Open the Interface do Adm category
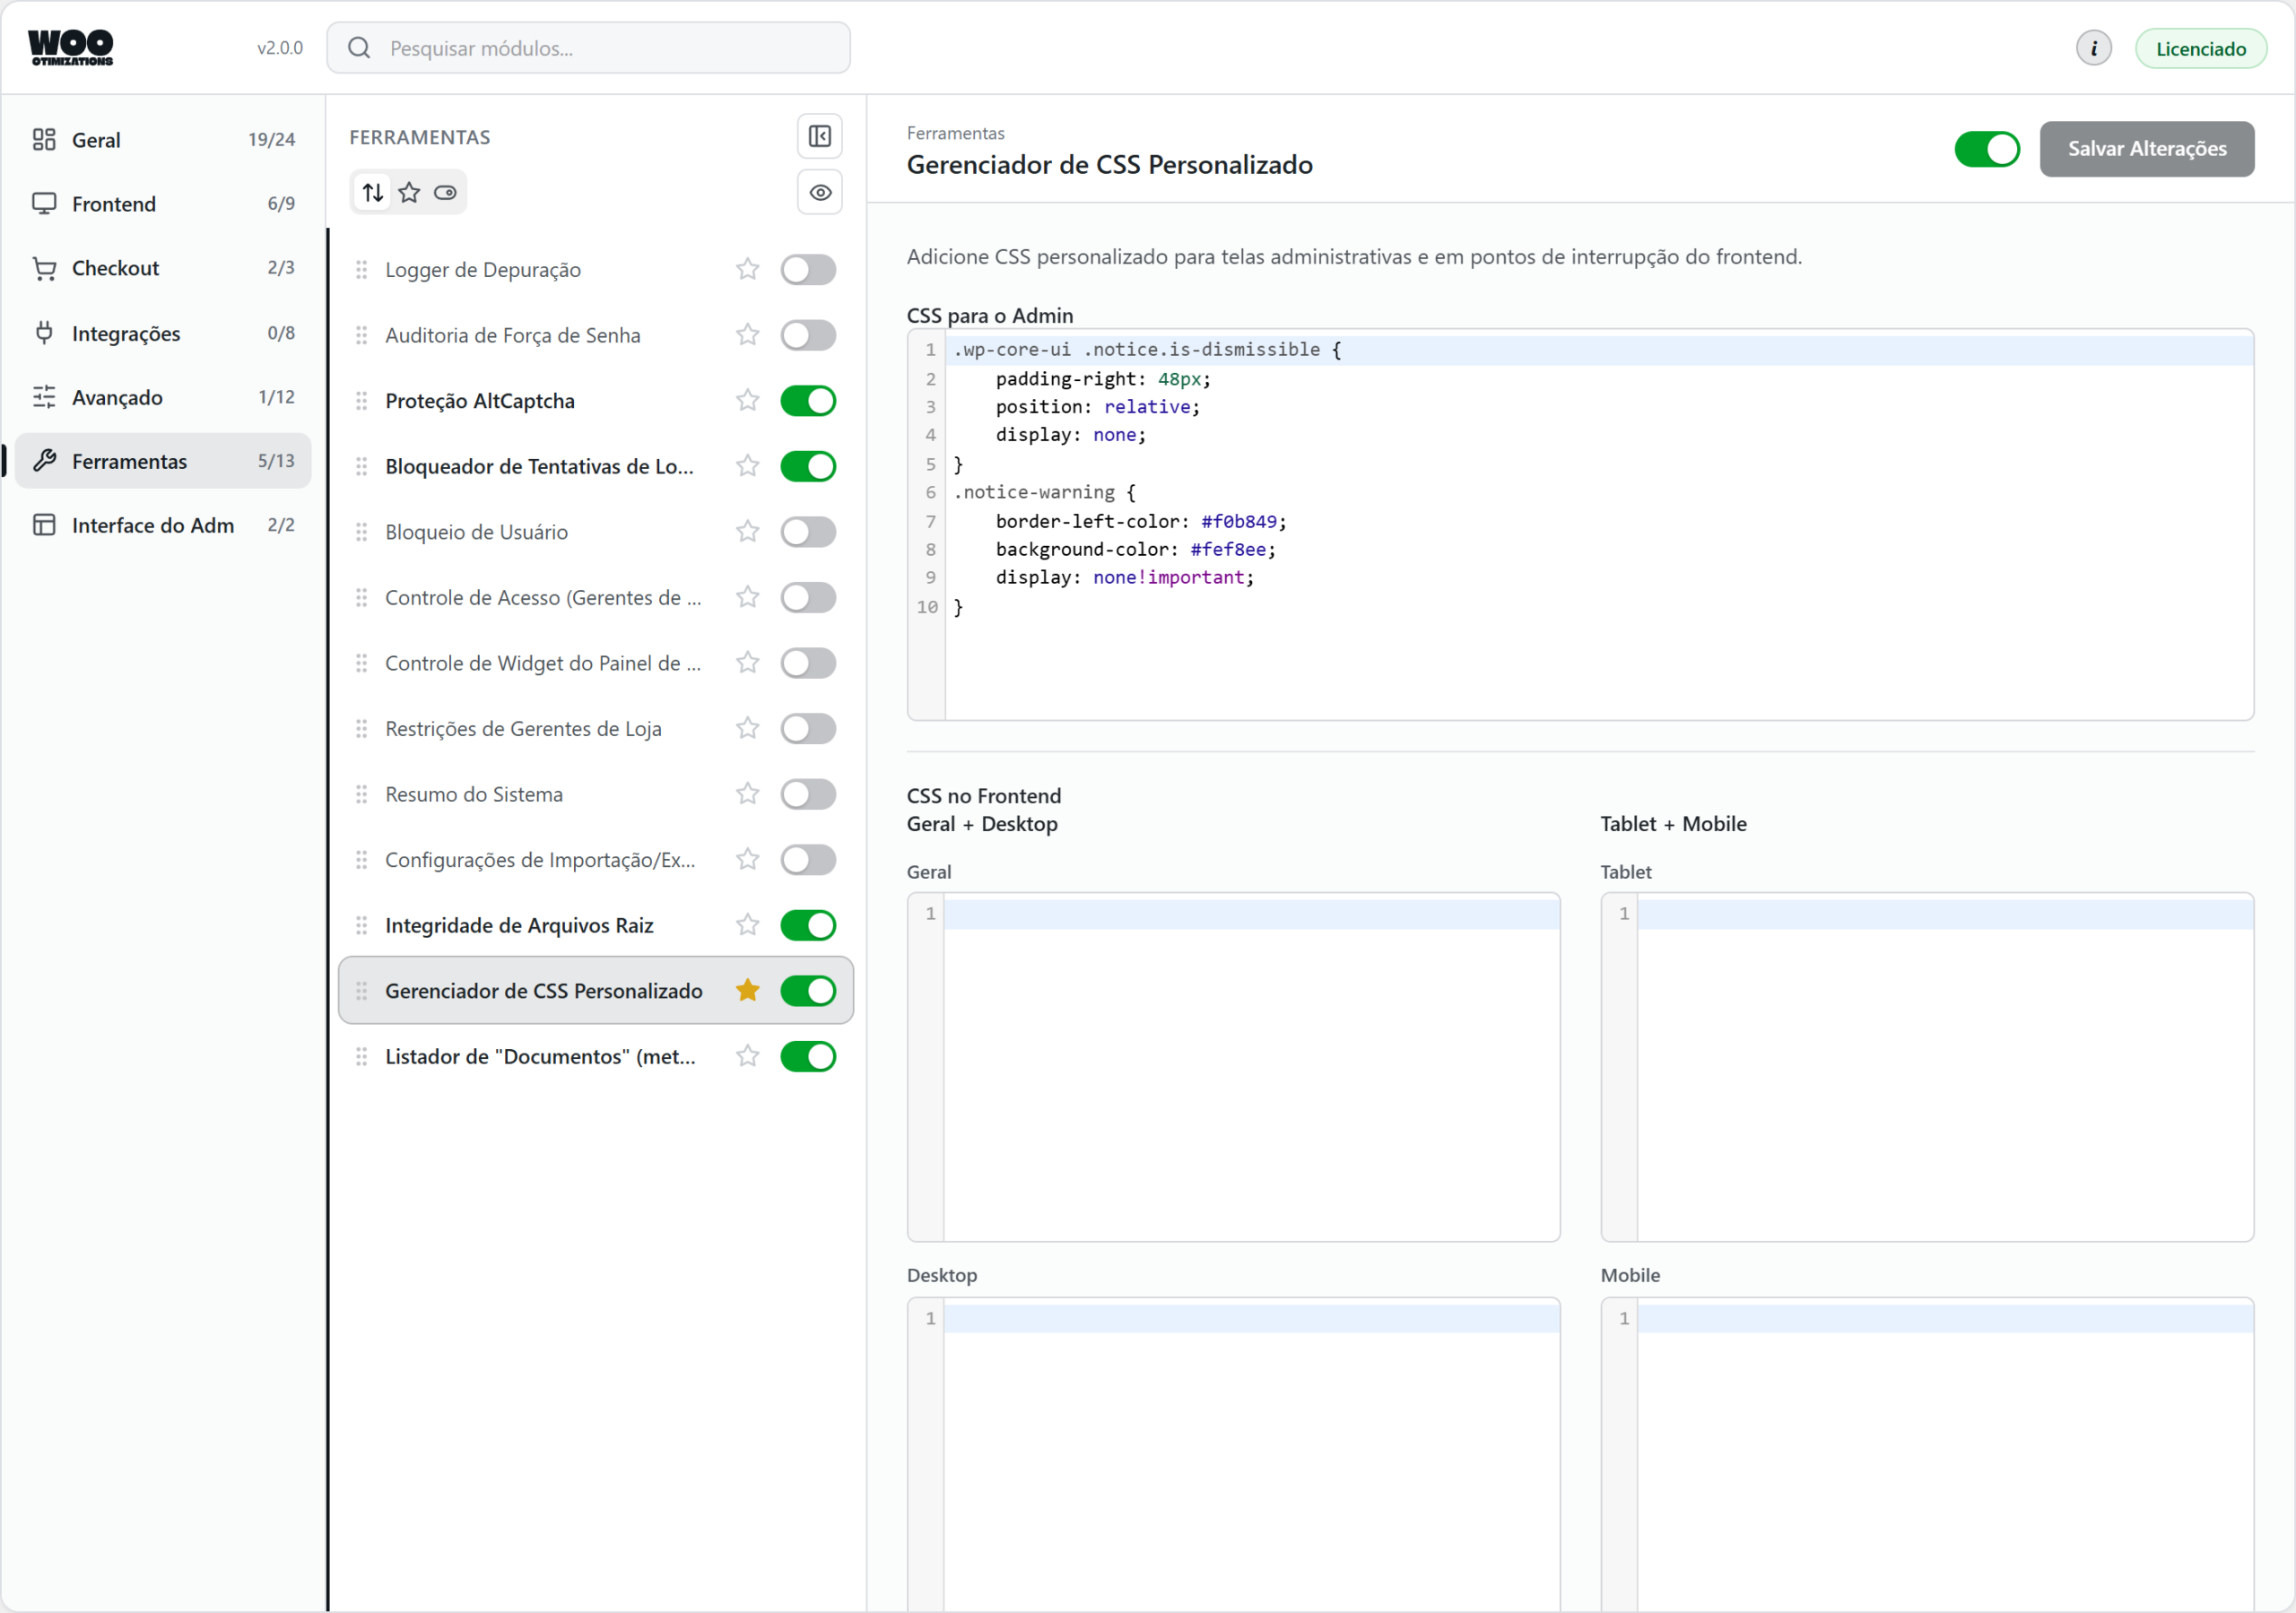The image size is (2296, 1613). pos(163,525)
